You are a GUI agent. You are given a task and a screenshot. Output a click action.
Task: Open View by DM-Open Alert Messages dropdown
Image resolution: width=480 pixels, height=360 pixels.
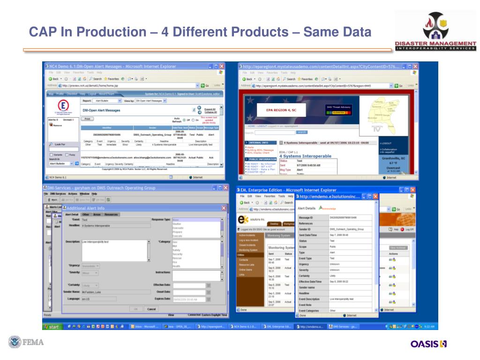pyautogui.click(x=150, y=101)
